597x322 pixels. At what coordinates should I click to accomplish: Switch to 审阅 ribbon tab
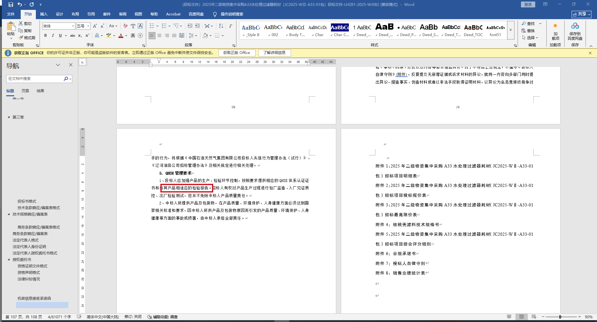click(x=123, y=14)
